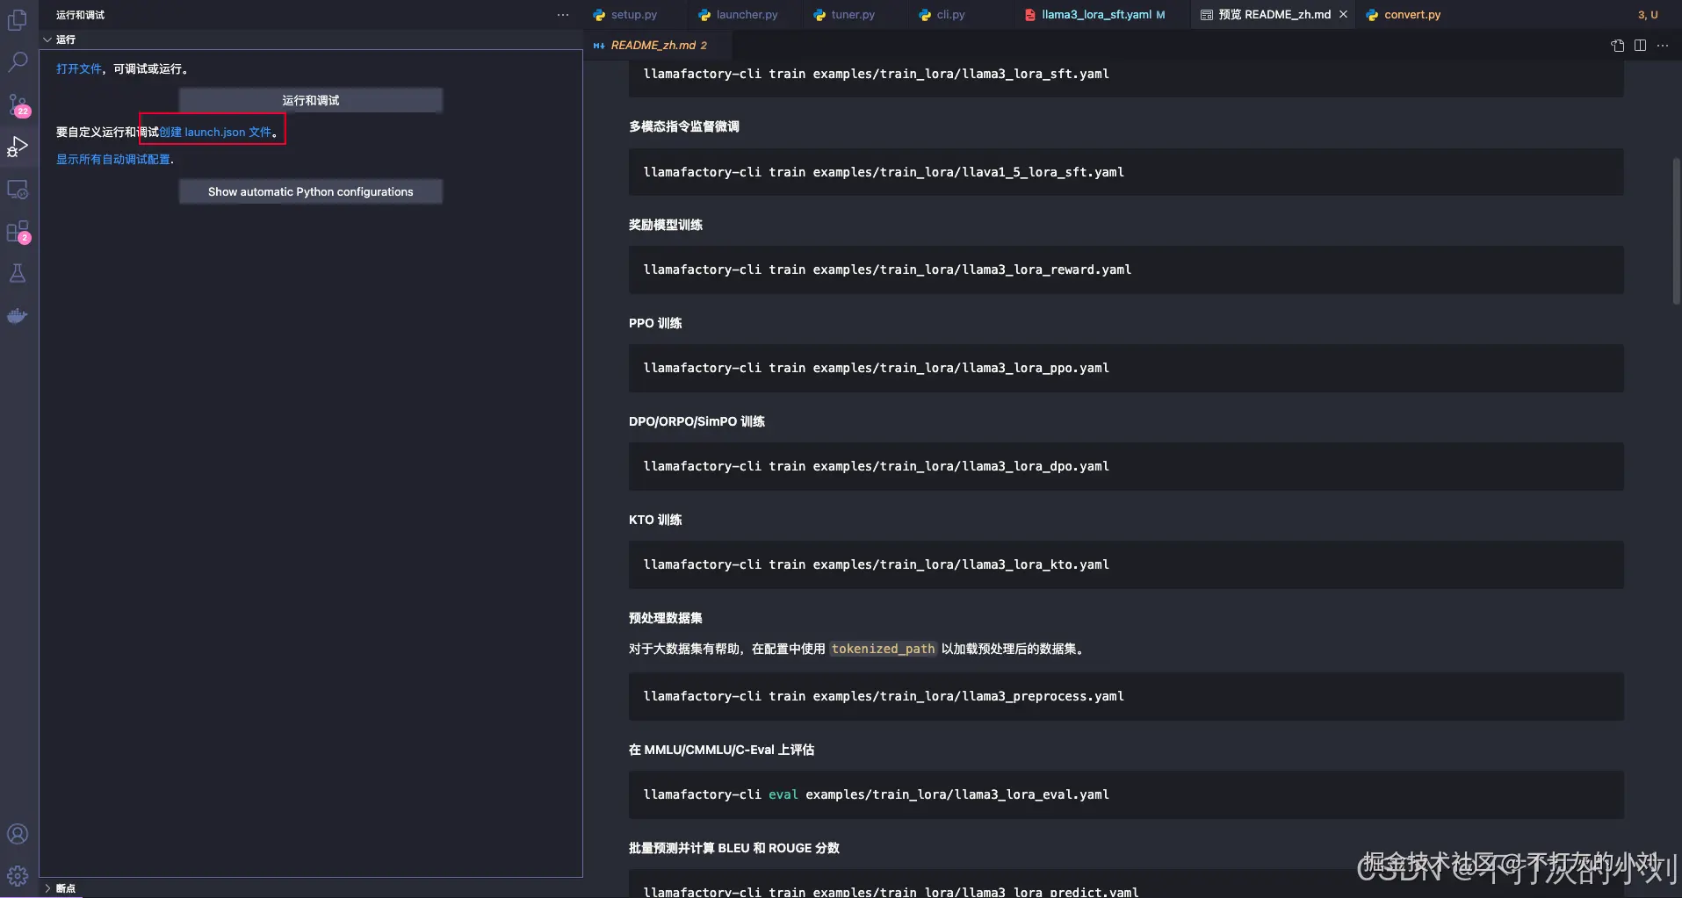Open the Remote Explorer icon
The image size is (1682, 898).
click(x=18, y=189)
